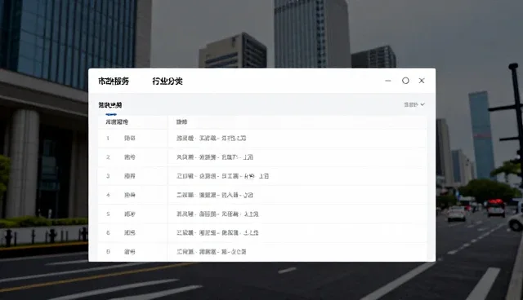Screen dimensions: 523x300
Task: Select the table row numbered 5
Action: [x=262, y=214]
